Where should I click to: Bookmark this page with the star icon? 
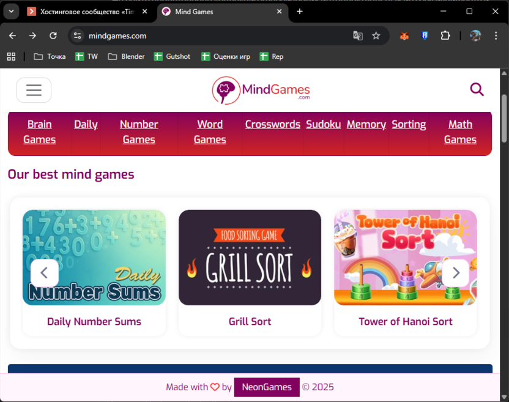click(x=375, y=36)
